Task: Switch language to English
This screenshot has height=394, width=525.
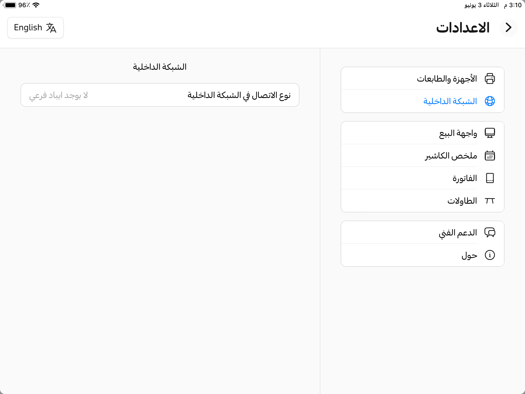Action: coord(35,28)
